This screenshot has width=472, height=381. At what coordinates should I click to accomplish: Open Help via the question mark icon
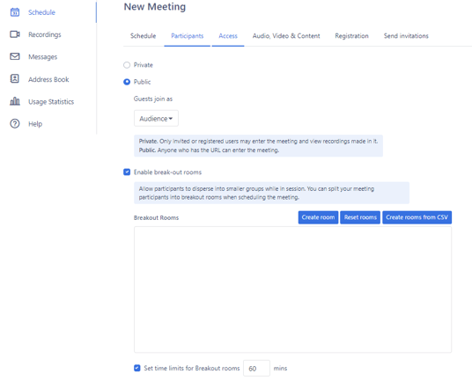click(15, 123)
